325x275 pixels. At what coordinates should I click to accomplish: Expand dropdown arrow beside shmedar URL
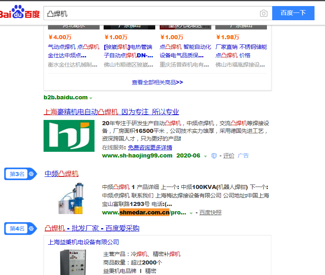tap(191, 213)
